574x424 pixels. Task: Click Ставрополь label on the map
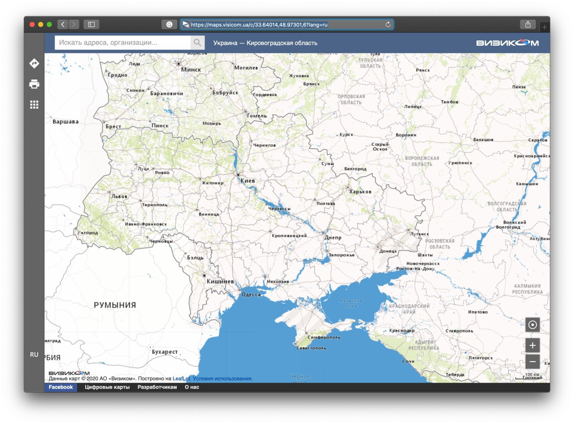click(460, 331)
